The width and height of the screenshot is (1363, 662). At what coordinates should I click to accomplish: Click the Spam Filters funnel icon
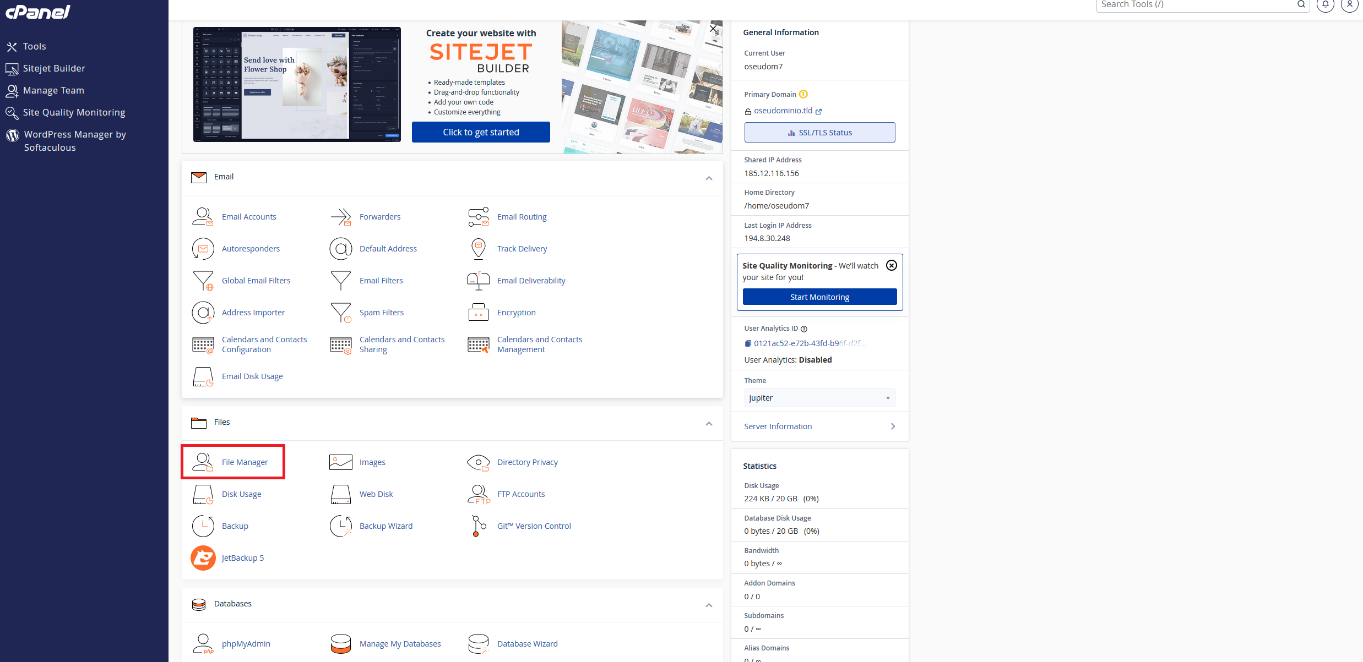[341, 313]
